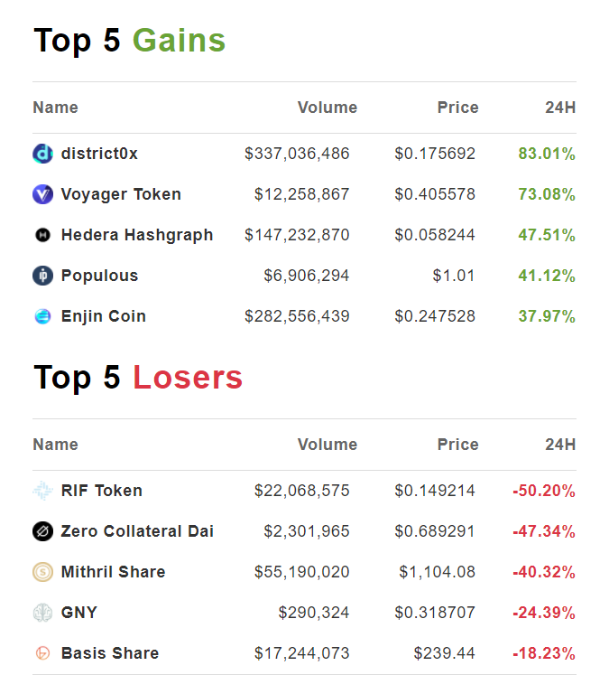Click the Populous coin icon

pyautogui.click(x=42, y=276)
